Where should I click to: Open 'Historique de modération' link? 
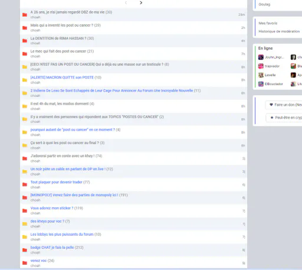click(279, 31)
